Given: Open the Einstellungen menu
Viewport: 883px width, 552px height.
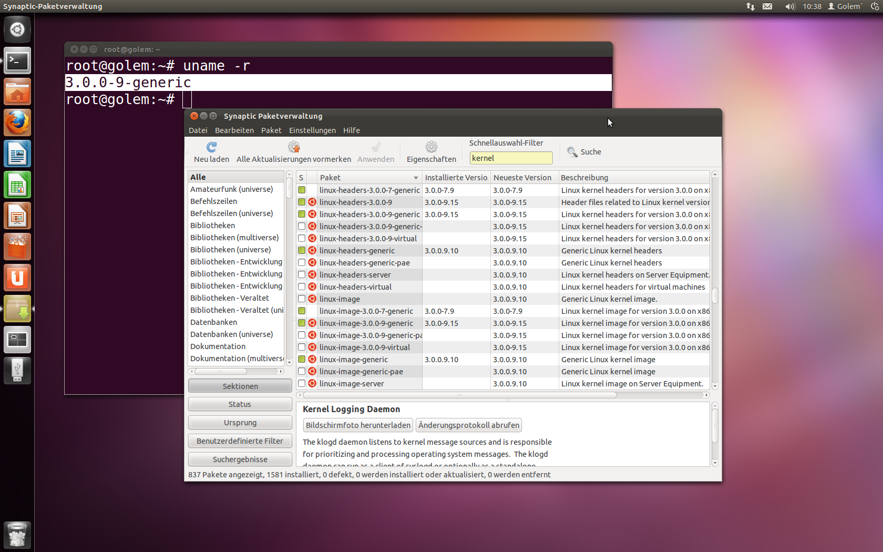Looking at the screenshot, I should (x=312, y=130).
